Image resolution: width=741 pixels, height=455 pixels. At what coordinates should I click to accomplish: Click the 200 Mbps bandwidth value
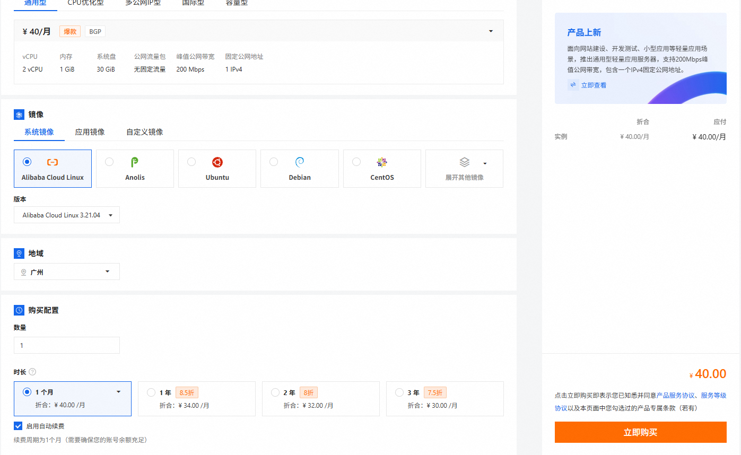tap(190, 69)
